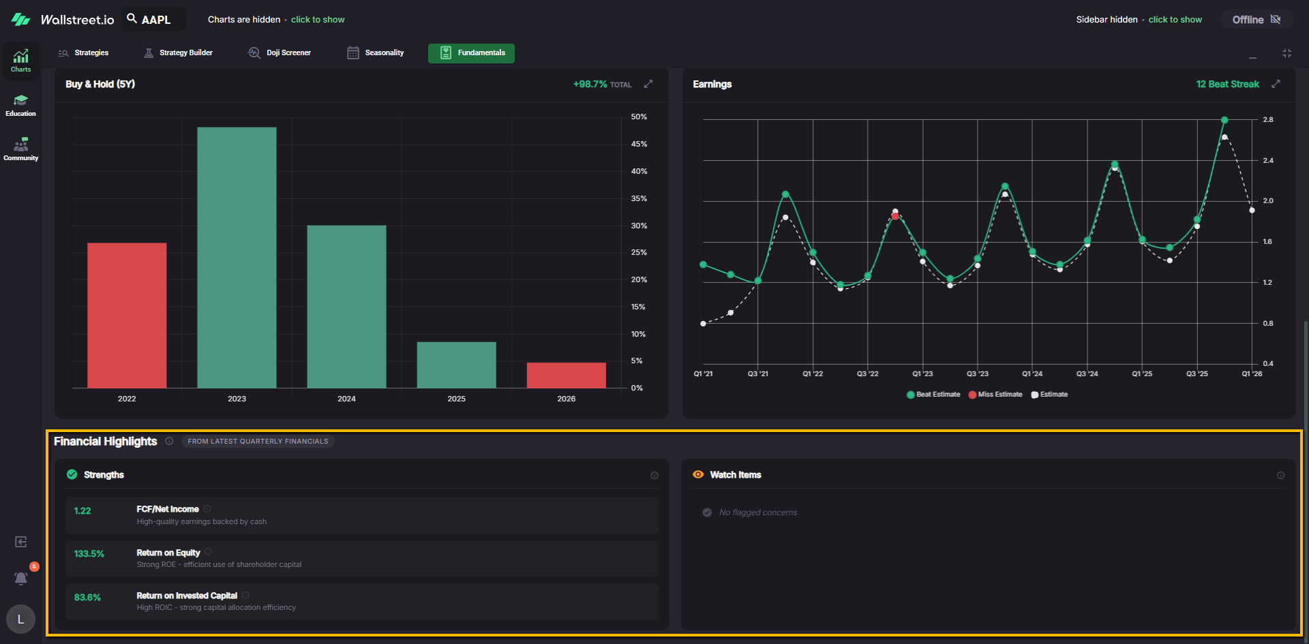This screenshot has width=1309, height=644.
Task: Click the notifications bell icon
Action: point(20,579)
